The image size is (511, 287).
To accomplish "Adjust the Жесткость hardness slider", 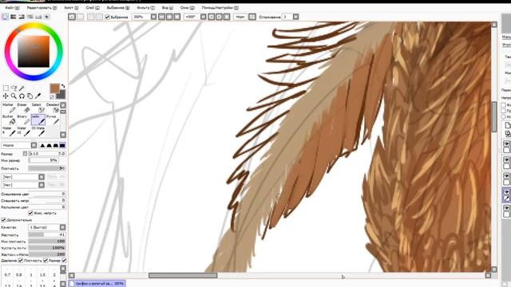I will click(x=47, y=234).
